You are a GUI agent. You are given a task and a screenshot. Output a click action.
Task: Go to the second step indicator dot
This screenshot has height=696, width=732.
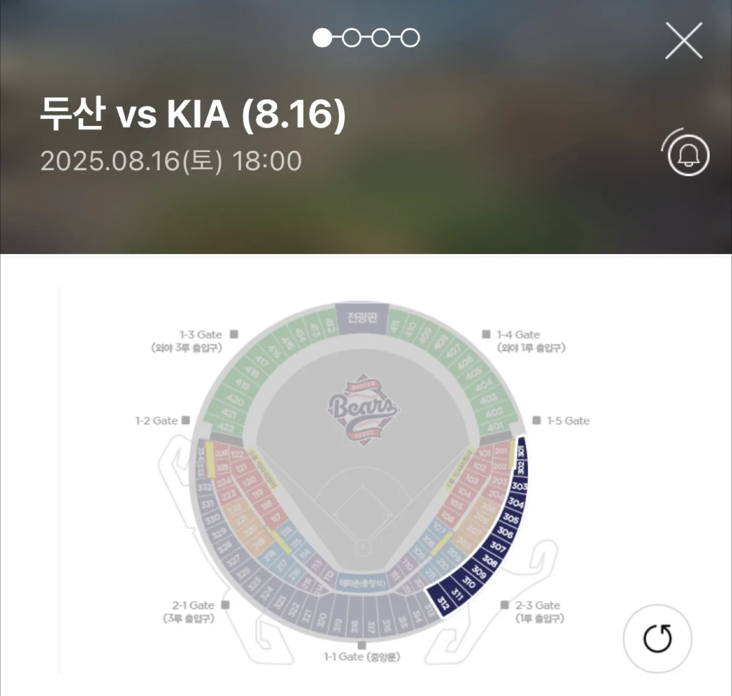[351, 38]
